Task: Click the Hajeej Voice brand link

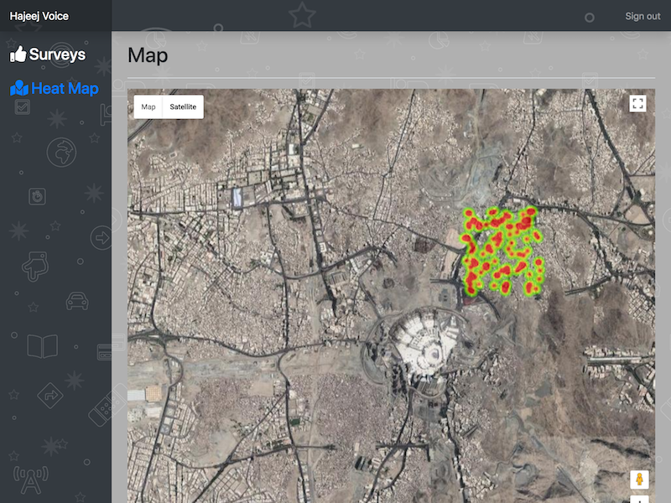Action: click(x=39, y=16)
